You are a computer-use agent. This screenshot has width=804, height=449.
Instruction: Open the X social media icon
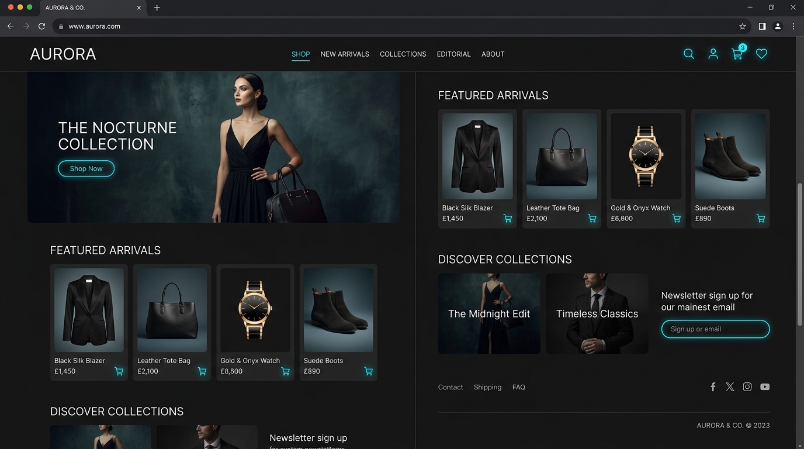coord(730,387)
